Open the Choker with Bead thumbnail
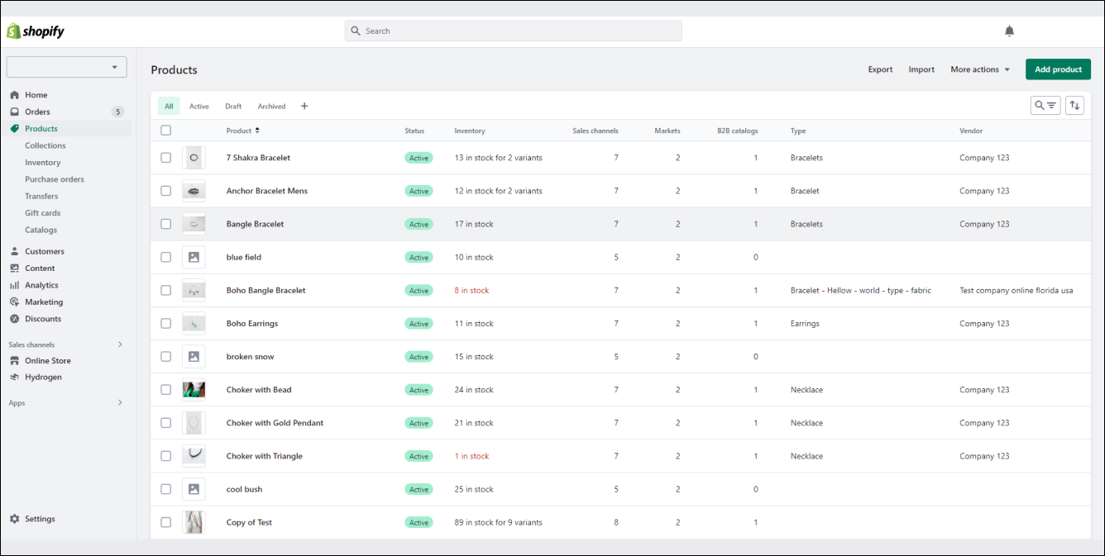The height and width of the screenshot is (556, 1105). tap(194, 390)
